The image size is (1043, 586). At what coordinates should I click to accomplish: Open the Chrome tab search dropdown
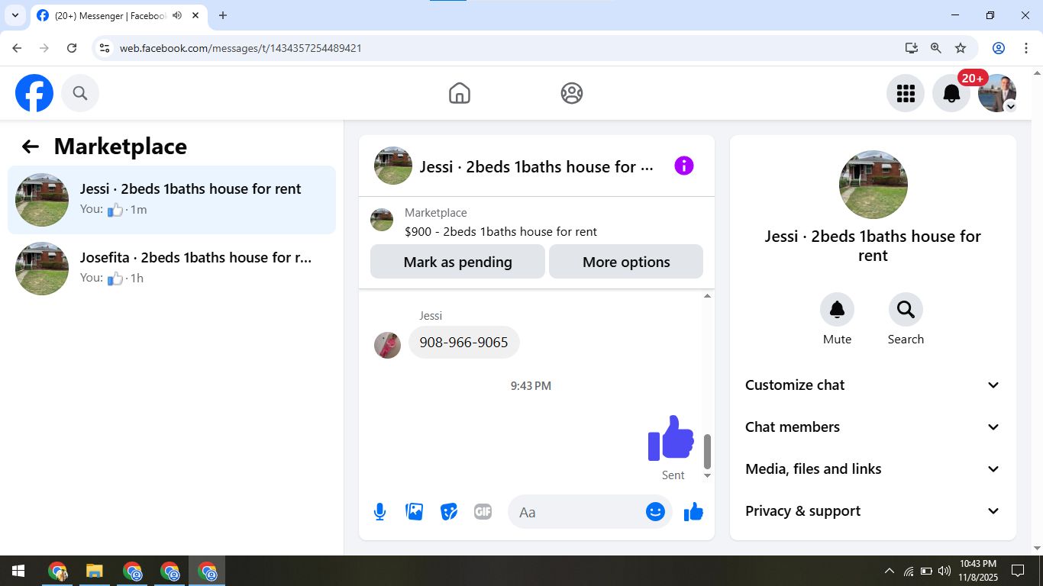click(x=15, y=15)
